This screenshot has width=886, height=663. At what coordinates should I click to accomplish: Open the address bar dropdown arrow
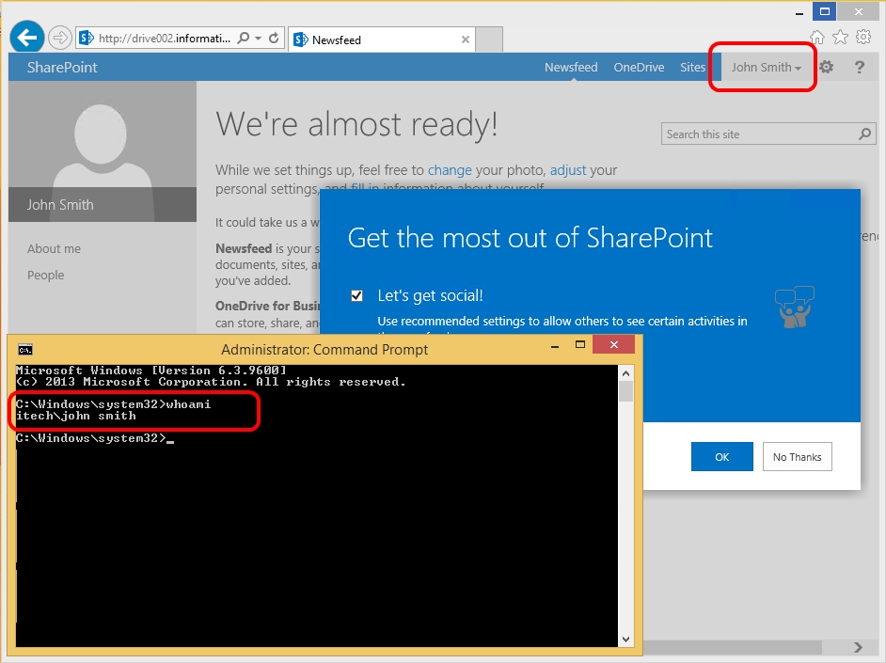click(x=259, y=39)
